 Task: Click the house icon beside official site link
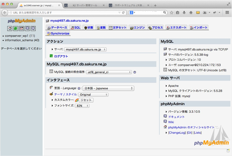click(165, 127)
